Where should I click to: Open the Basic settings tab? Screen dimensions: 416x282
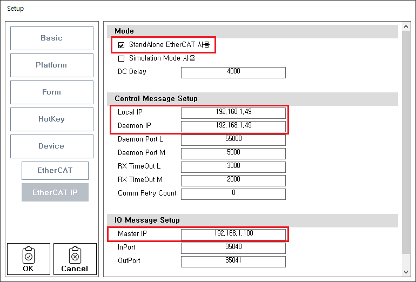52,38
